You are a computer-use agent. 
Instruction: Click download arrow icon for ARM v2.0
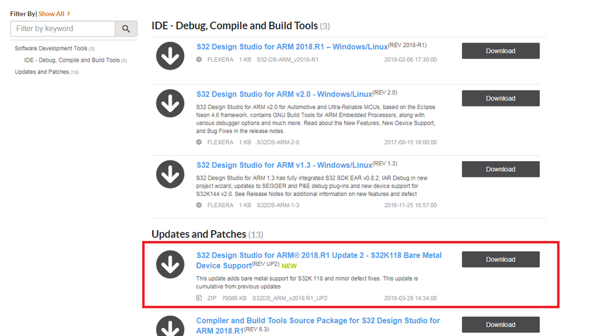pyautogui.click(x=171, y=104)
